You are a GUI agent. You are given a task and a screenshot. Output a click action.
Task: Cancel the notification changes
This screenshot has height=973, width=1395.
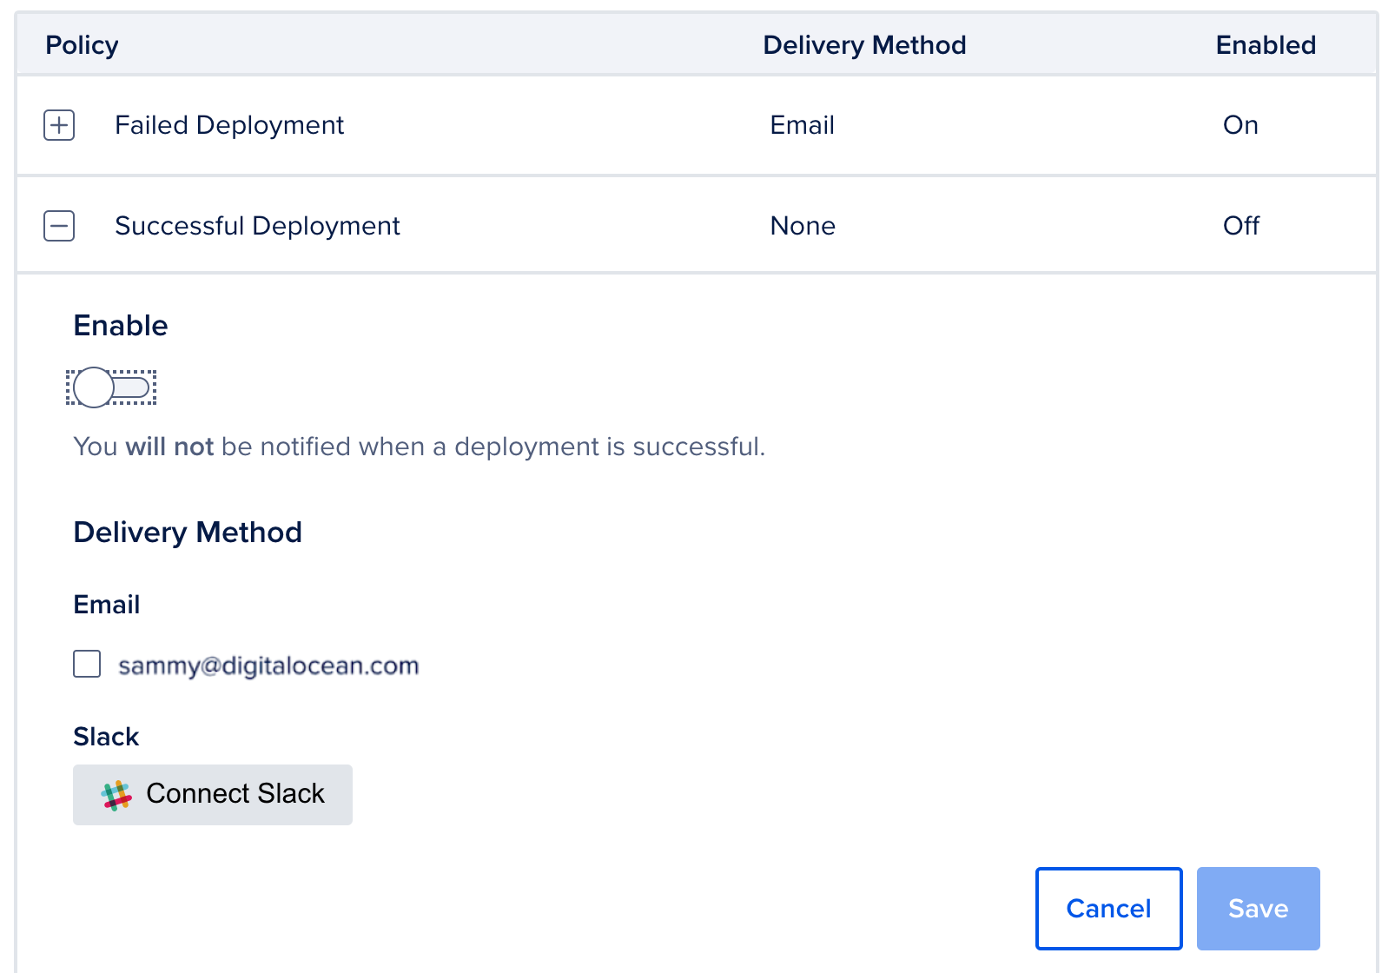click(x=1108, y=908)
